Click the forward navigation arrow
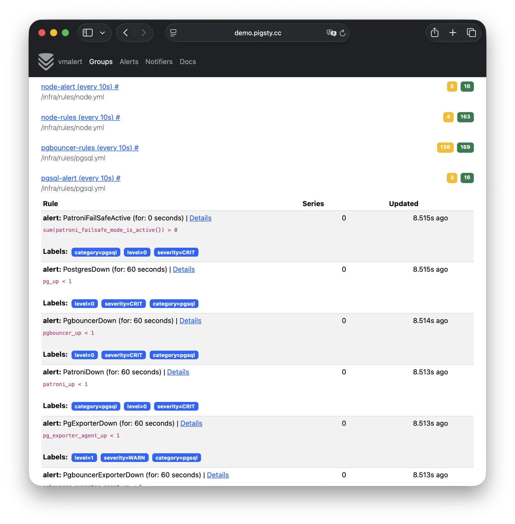 [144, 33]
